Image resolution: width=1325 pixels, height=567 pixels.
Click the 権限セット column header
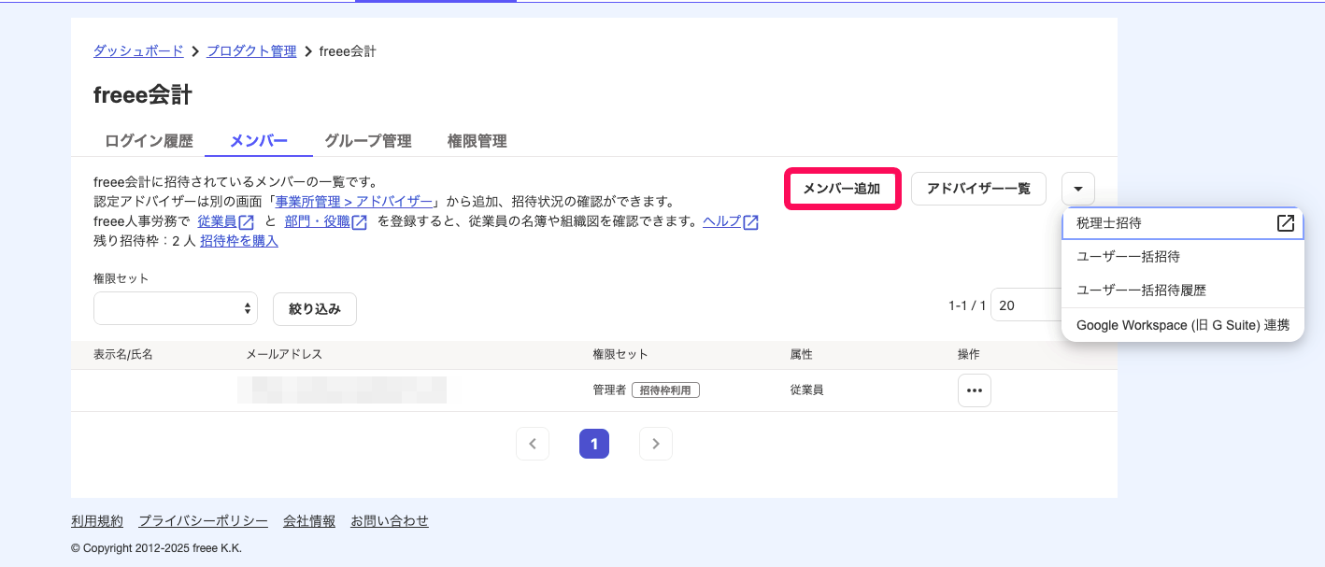click(620, 355)
